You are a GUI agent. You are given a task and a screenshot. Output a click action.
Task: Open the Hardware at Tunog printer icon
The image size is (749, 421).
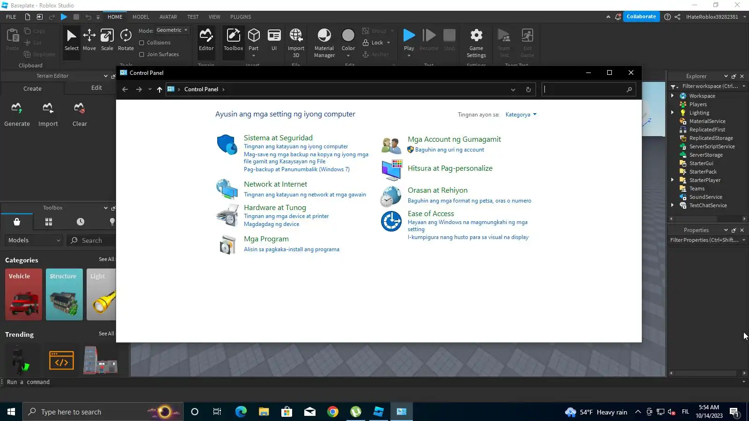(x=227, y=216)
